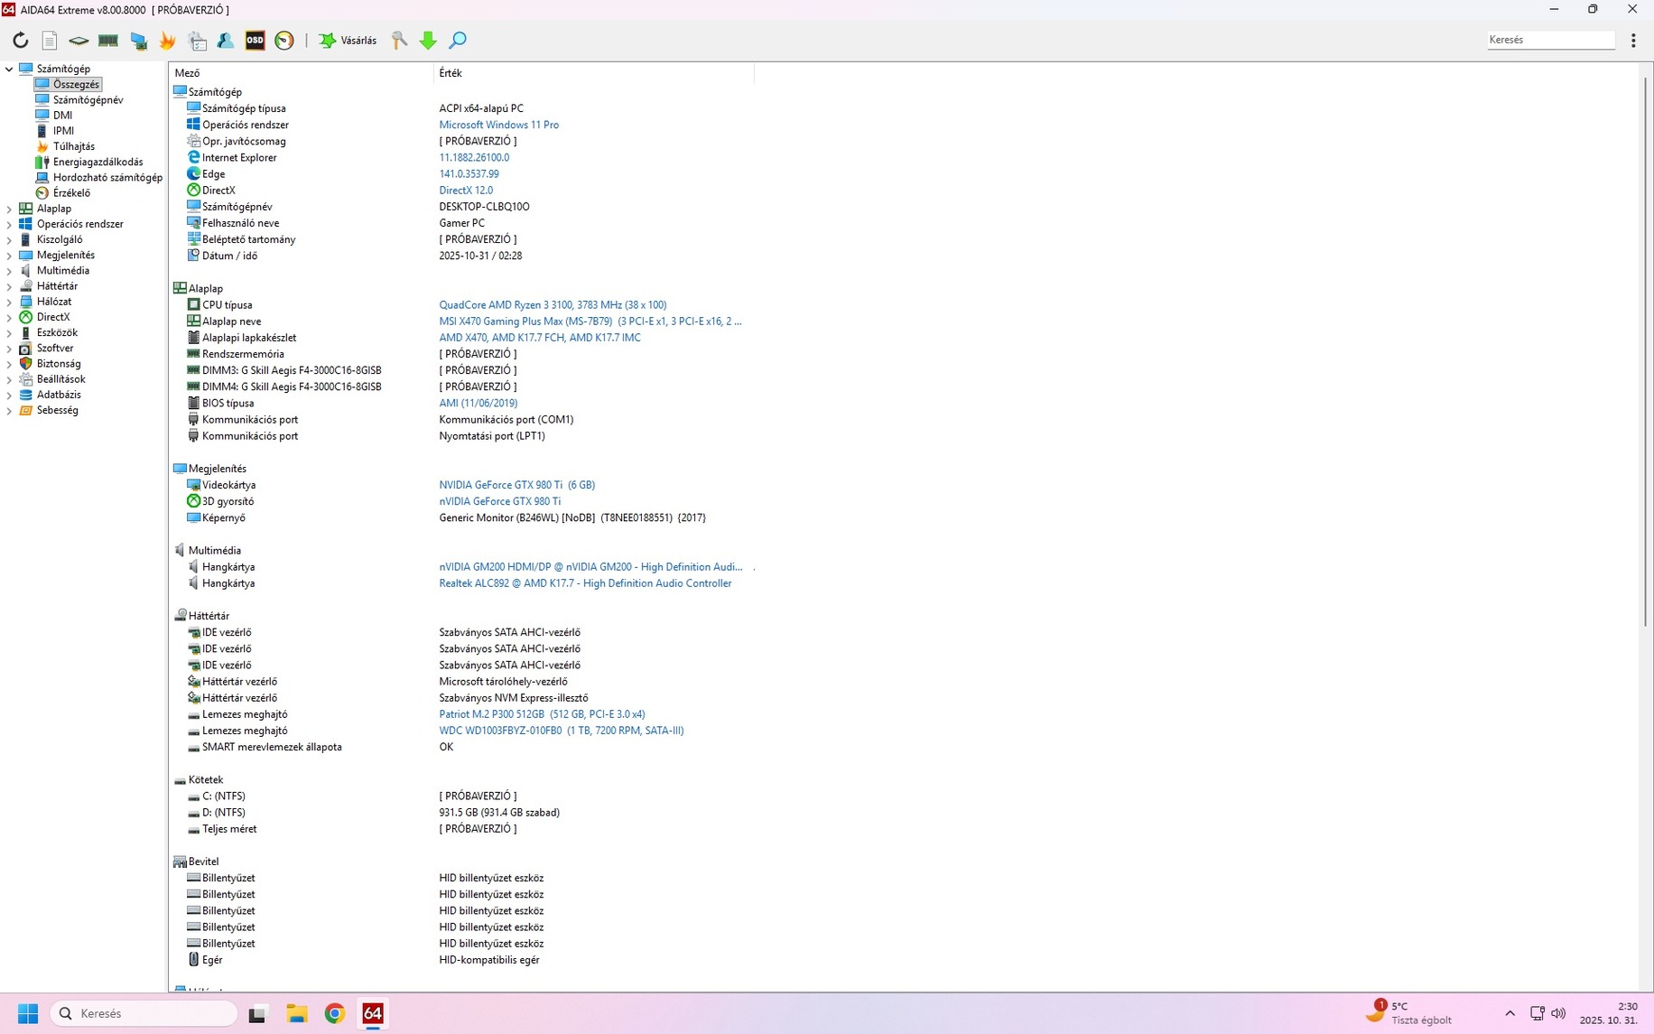Select Túlhajtás in the tree

[73, 146]
